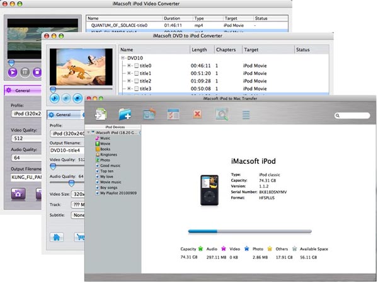Click the search field in Transfer window
Image resolution: width=378 pixels, height=283 pixels.
click(x=352, y=115)
